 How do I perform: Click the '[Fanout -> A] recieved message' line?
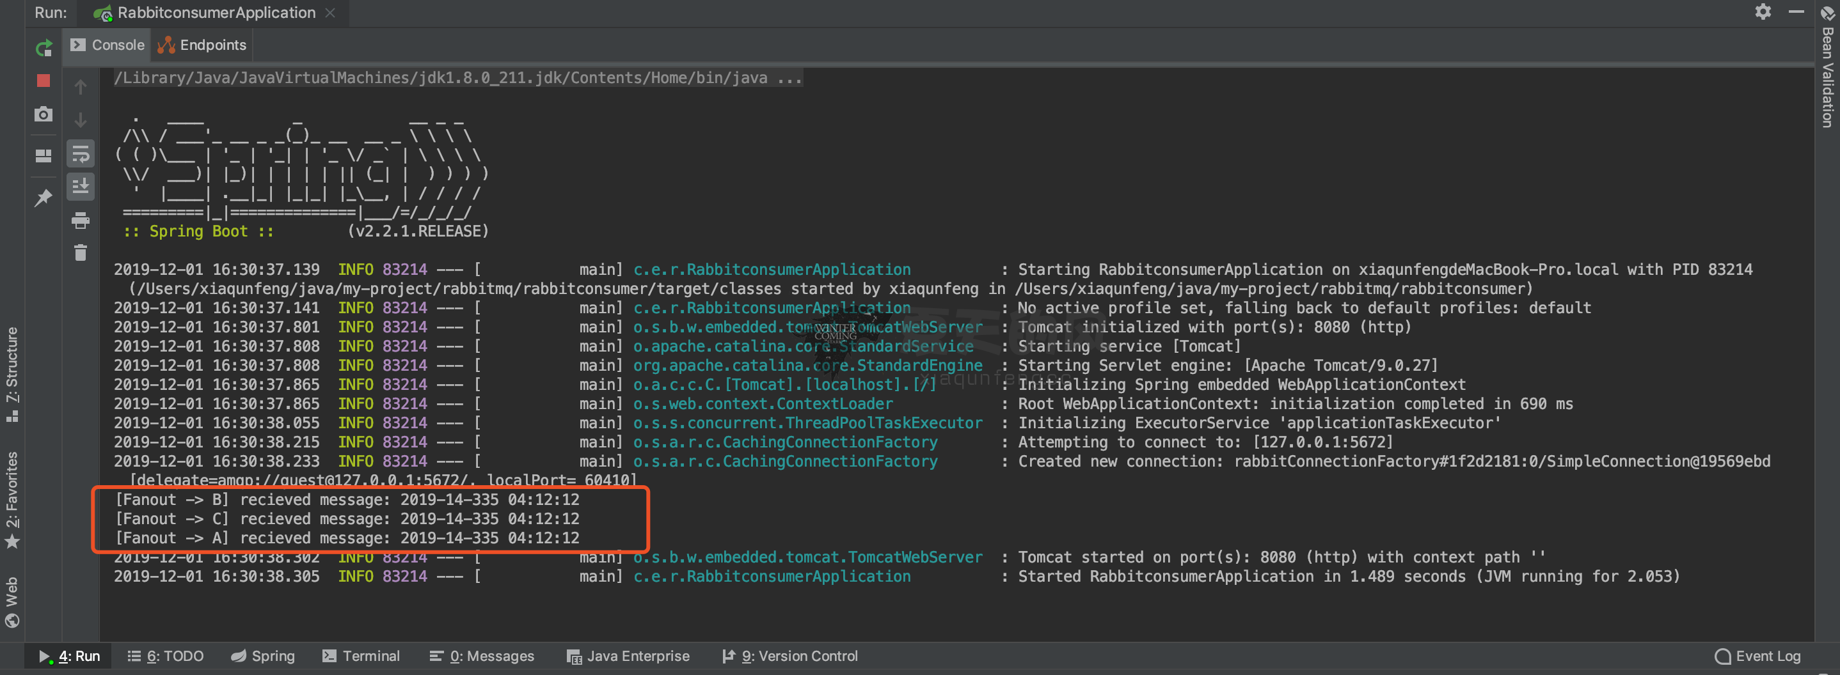pos(347,538)
